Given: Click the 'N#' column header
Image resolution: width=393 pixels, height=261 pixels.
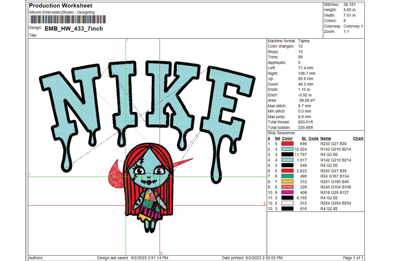Looking at the screenshot, I should coord(277,138).
